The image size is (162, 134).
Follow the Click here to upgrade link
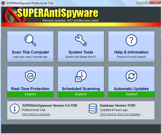36,114
